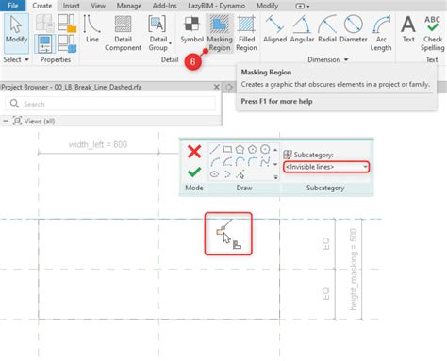Click the Draw gallery down arrow
The height and width of the screenshot is (361, 447).
(275, 164)
